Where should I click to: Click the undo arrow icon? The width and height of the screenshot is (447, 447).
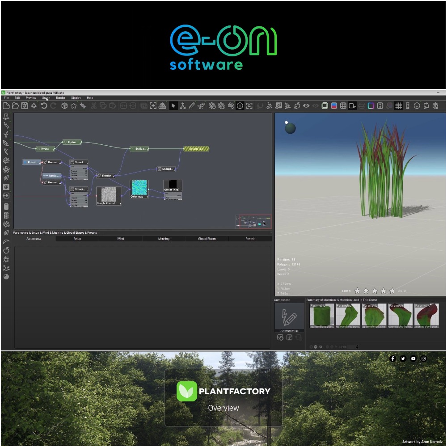(44, 106)
